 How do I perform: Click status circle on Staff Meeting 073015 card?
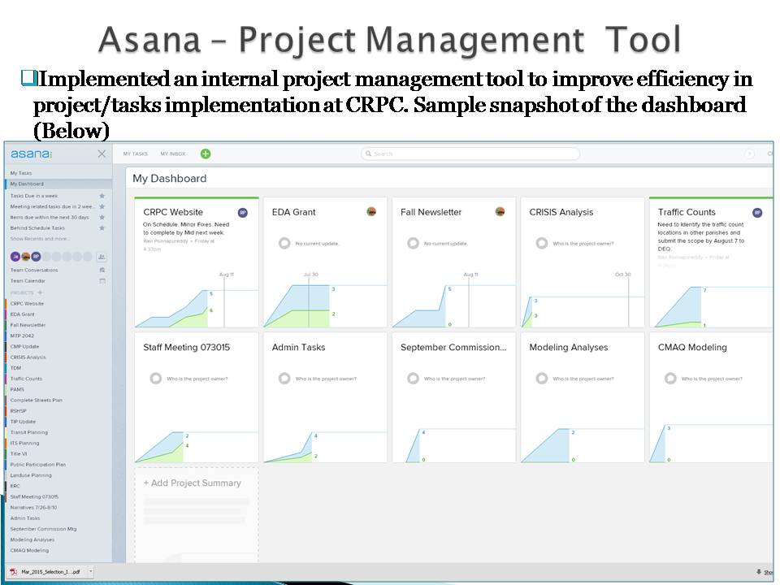[x=156, y=379]
